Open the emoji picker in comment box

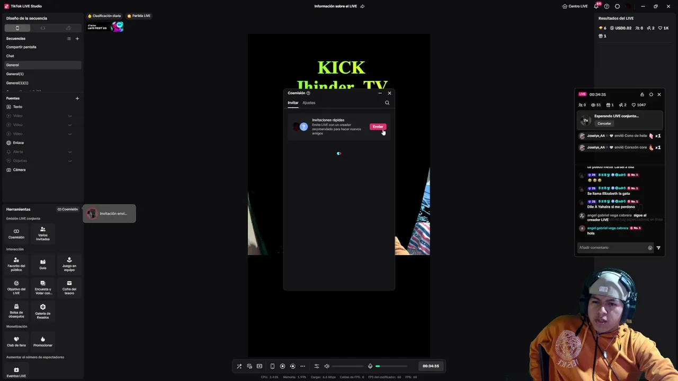pyautogui.click(x=650, y=248)
